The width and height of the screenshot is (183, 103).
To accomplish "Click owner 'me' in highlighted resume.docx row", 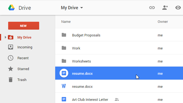I will click(x=160, y=74).
